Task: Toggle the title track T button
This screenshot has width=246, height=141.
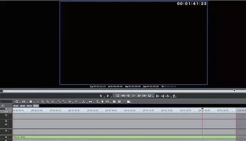Action: click(x=6, y=131)
